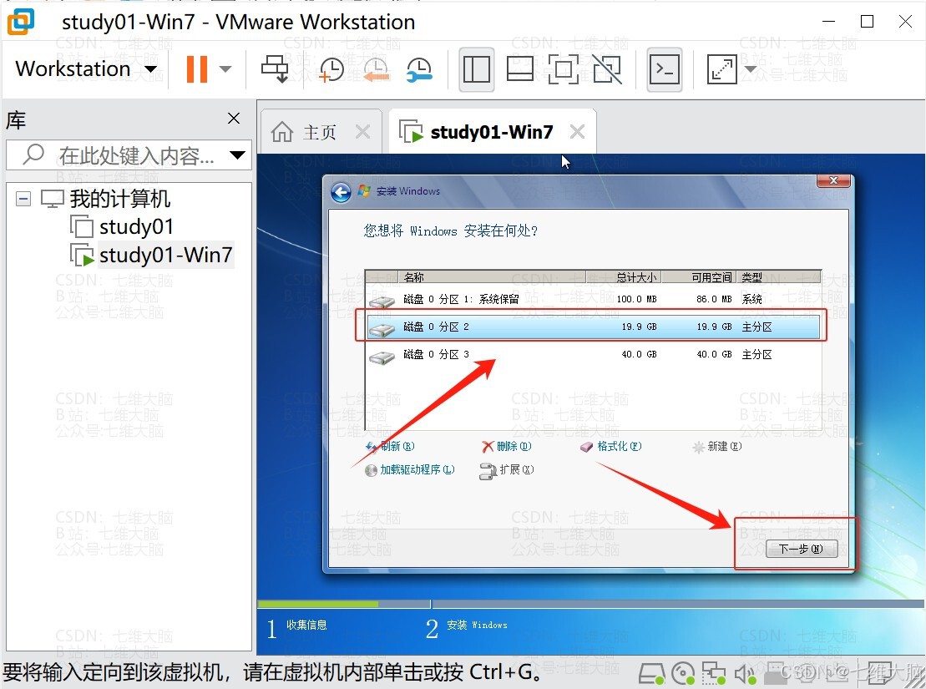Screen dimensions: 926x689
Task: Click the 扩展(X) extend link
Action: 507,469
